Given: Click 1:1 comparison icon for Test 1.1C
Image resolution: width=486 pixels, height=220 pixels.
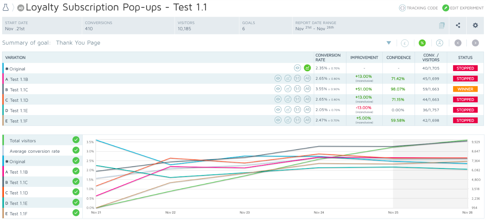Looking at the screenshot, I should tap(297, 89).
